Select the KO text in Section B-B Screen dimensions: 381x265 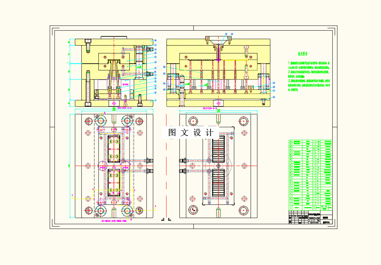pyautogui.click(x=219, y=103)
